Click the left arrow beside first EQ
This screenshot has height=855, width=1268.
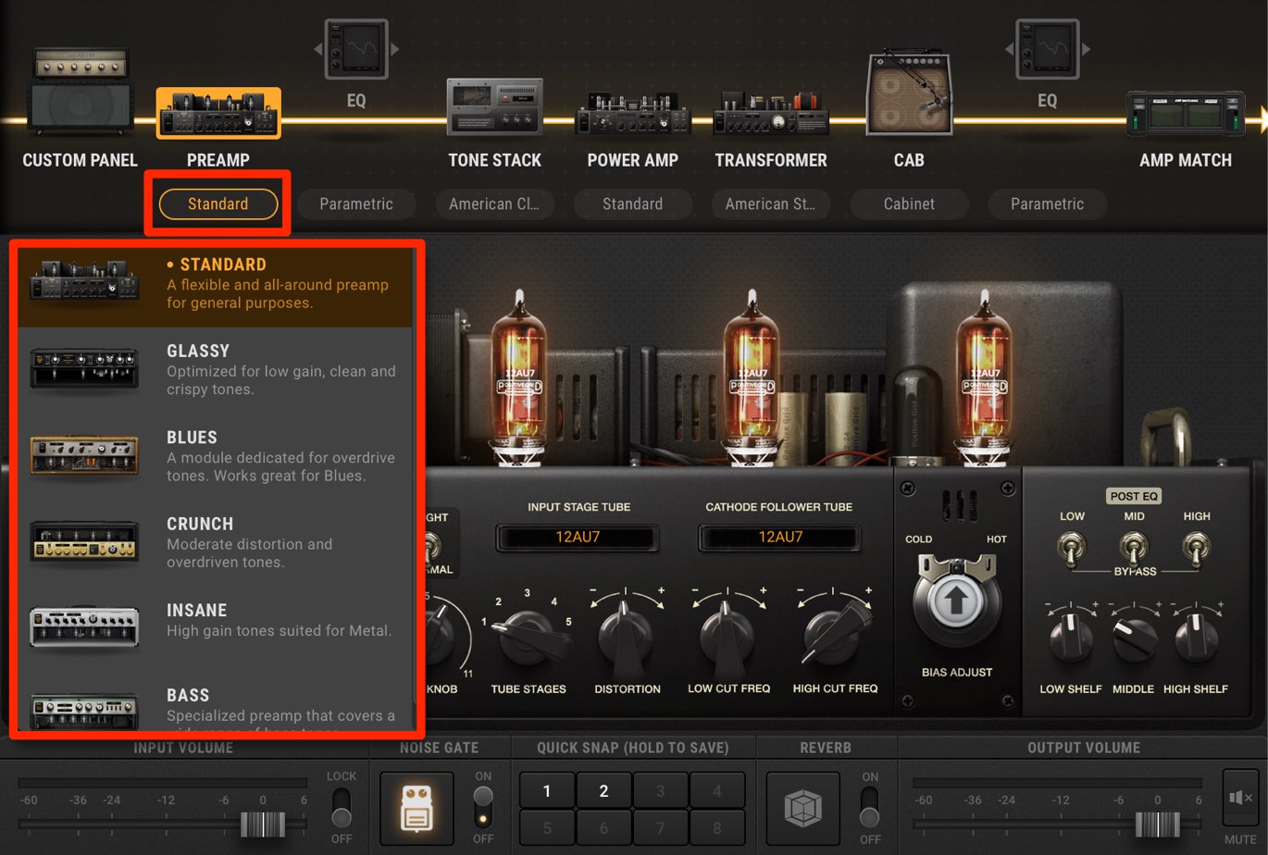pyautogui.click(x=317, y=49)
